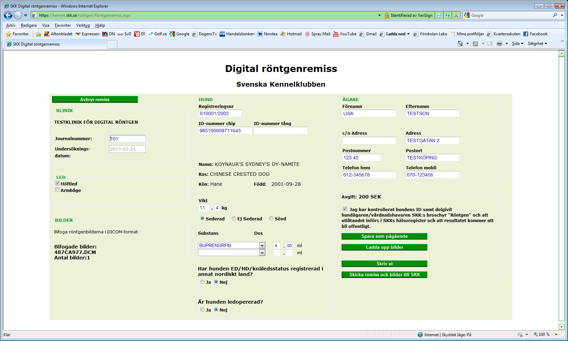Click the Registreringsnr input field

pyautogui.click(x=220, y=113)
